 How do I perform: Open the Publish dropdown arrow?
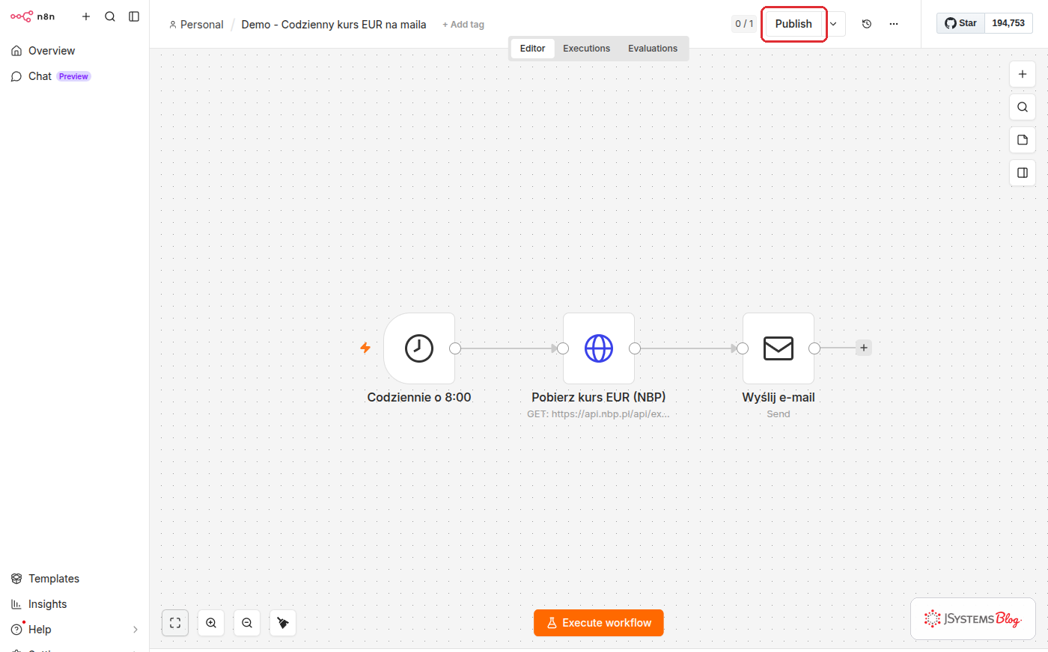click(x=833, y=24)
